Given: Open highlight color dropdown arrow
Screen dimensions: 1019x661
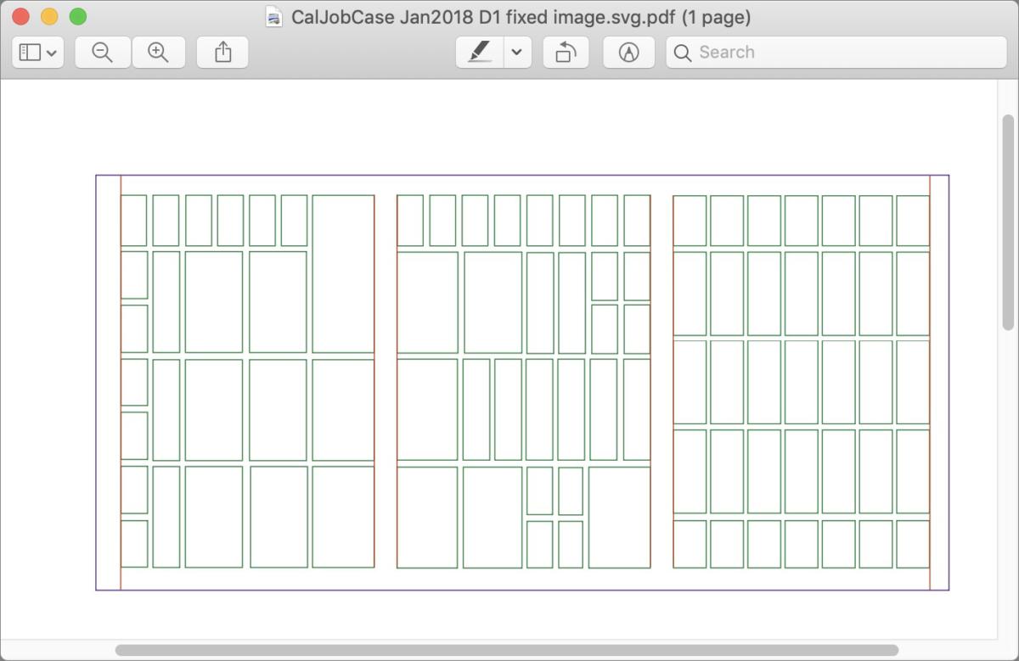Looking at the screenshot, I should 517,53.
